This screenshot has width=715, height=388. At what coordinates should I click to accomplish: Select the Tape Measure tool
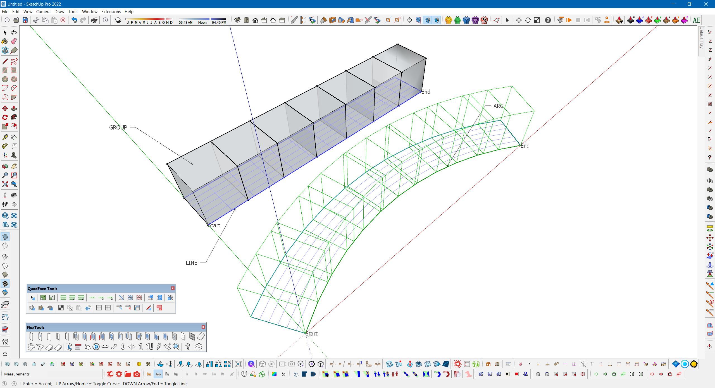[5, 137]
